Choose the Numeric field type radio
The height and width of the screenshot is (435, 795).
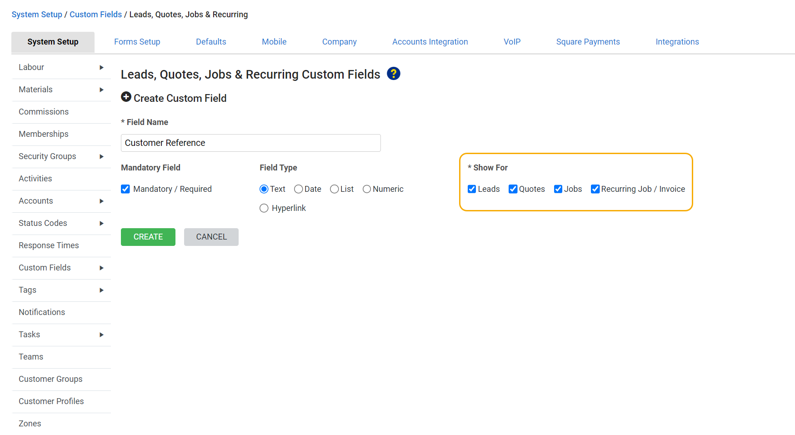(367, 189)
